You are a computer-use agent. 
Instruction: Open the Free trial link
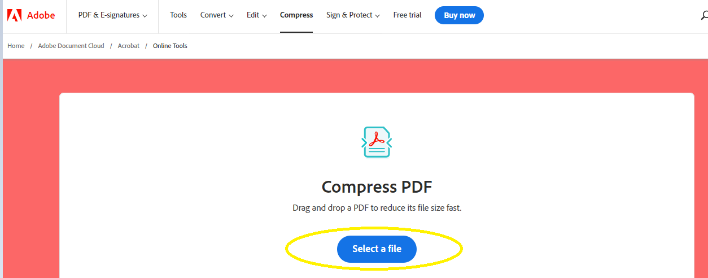click(407, 15)
